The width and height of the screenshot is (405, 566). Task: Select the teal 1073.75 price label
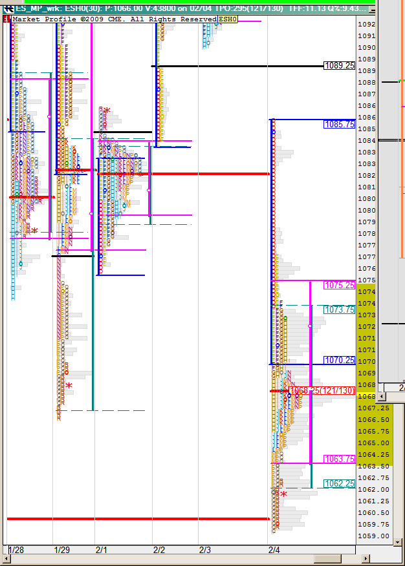pyautogui.click(x=340, y=309)
